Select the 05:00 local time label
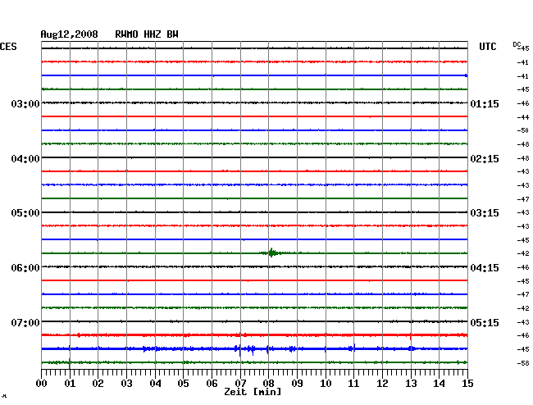This screenshot has width=533, height=405. (x=25, y=213)
